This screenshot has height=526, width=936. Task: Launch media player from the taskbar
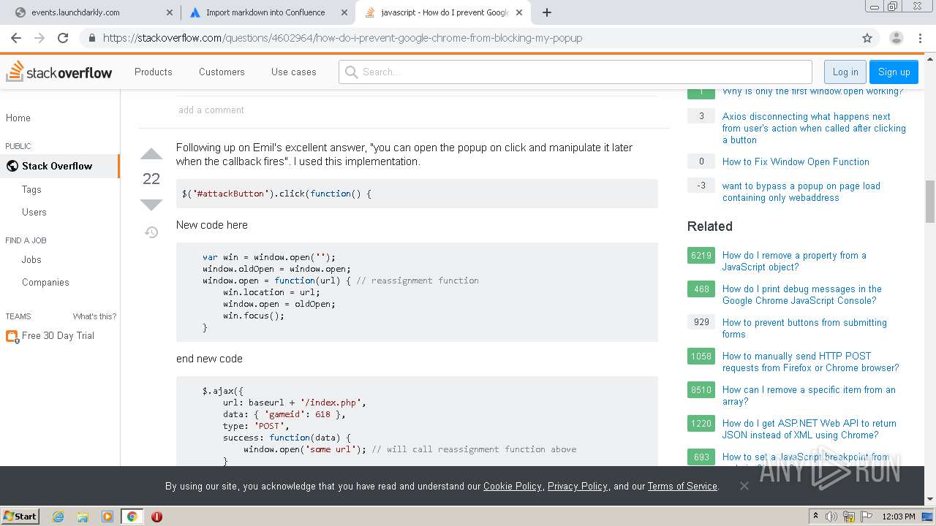tap(107, 517)
